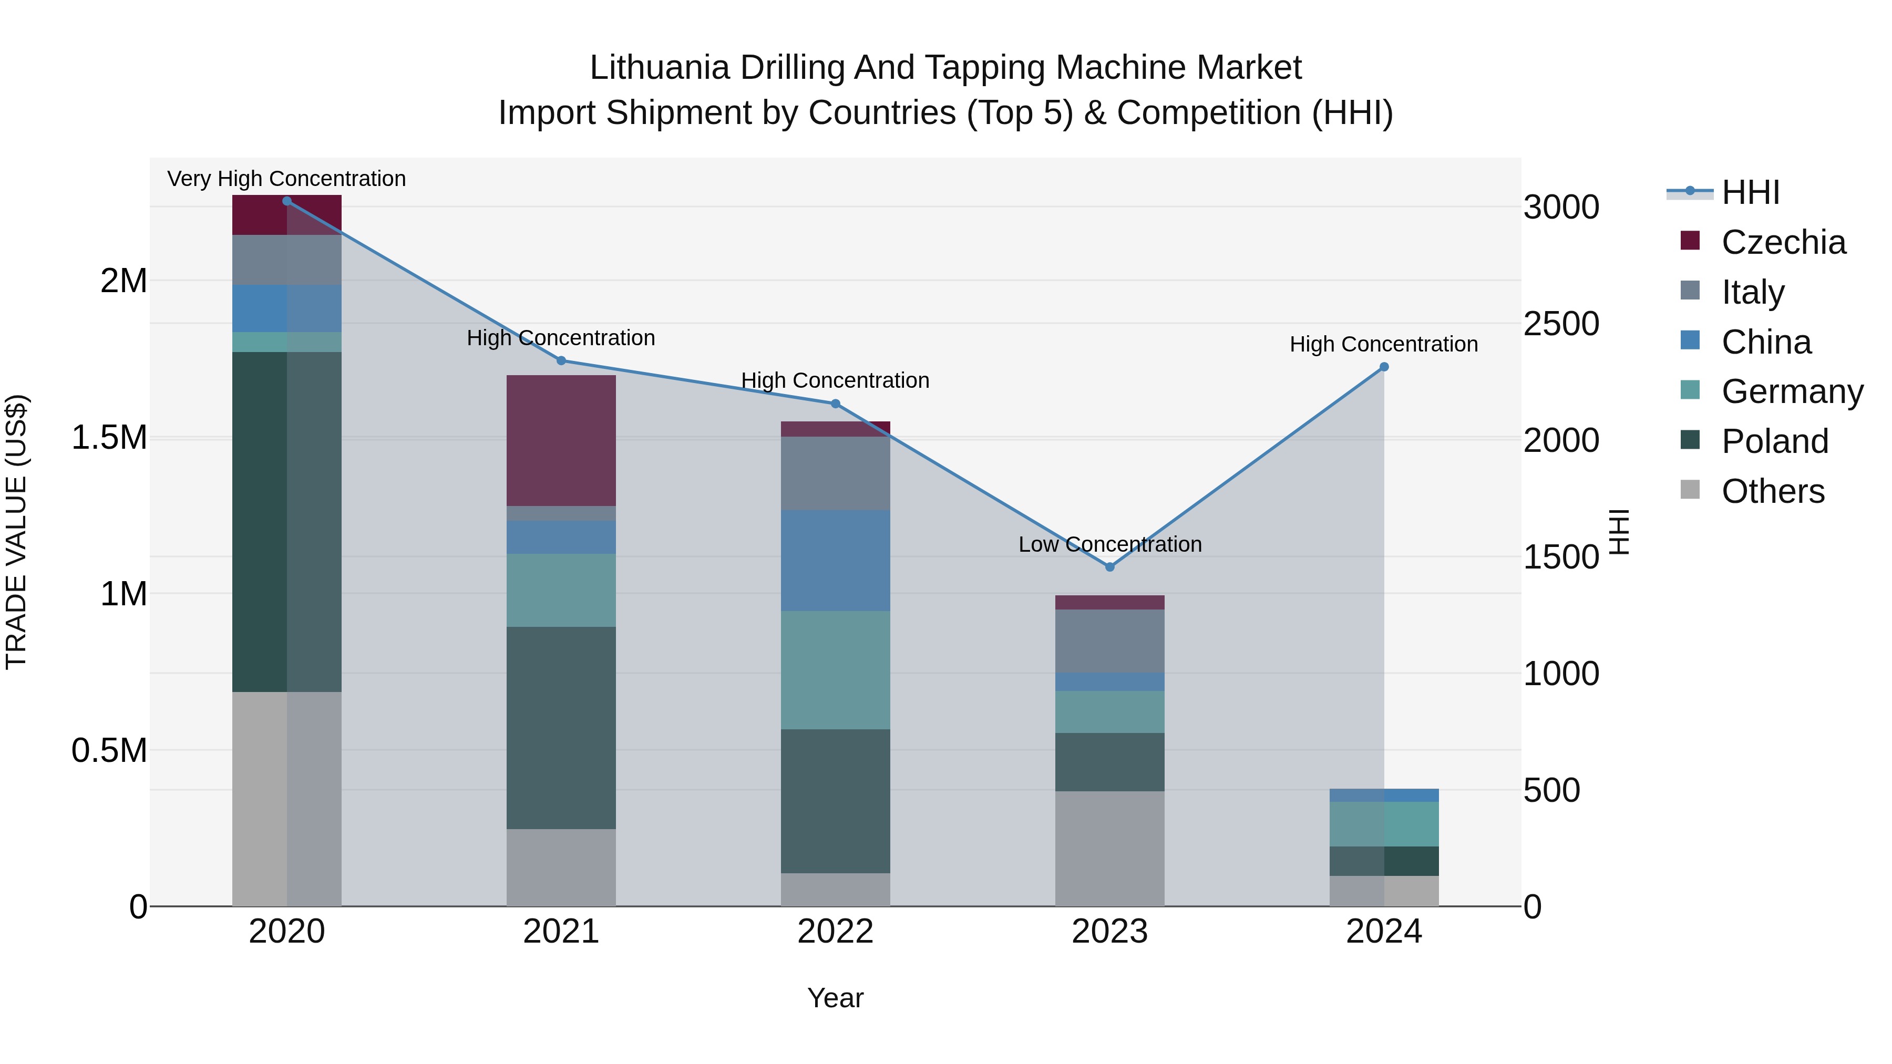Click the 3000 HHI tick label
Viewport: 1892px width, 1064px height.
1561,207
